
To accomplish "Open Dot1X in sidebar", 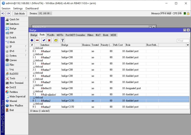I will [16, 88].
